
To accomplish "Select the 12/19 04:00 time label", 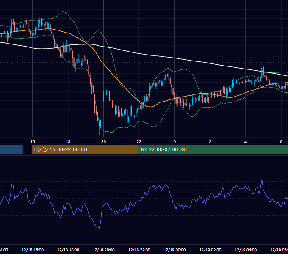I will [246, 250].
